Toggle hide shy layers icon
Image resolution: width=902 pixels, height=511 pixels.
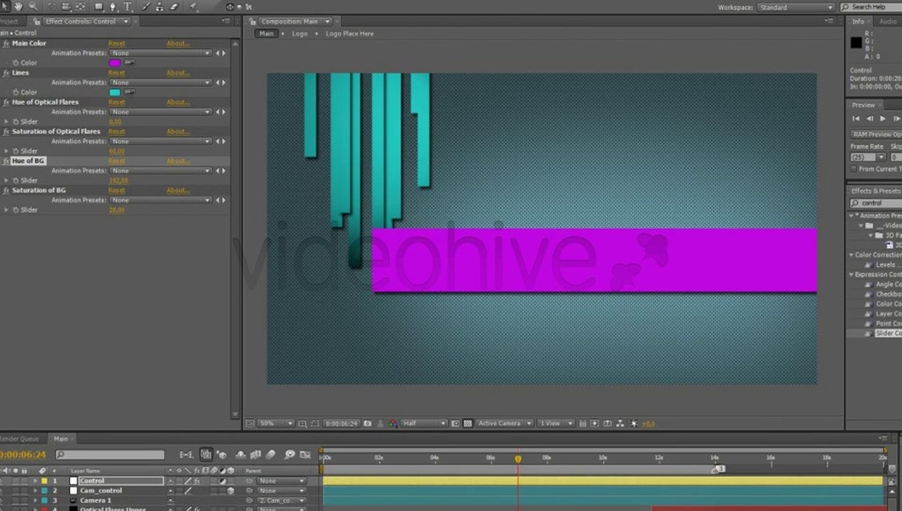(x=241, y=454)
